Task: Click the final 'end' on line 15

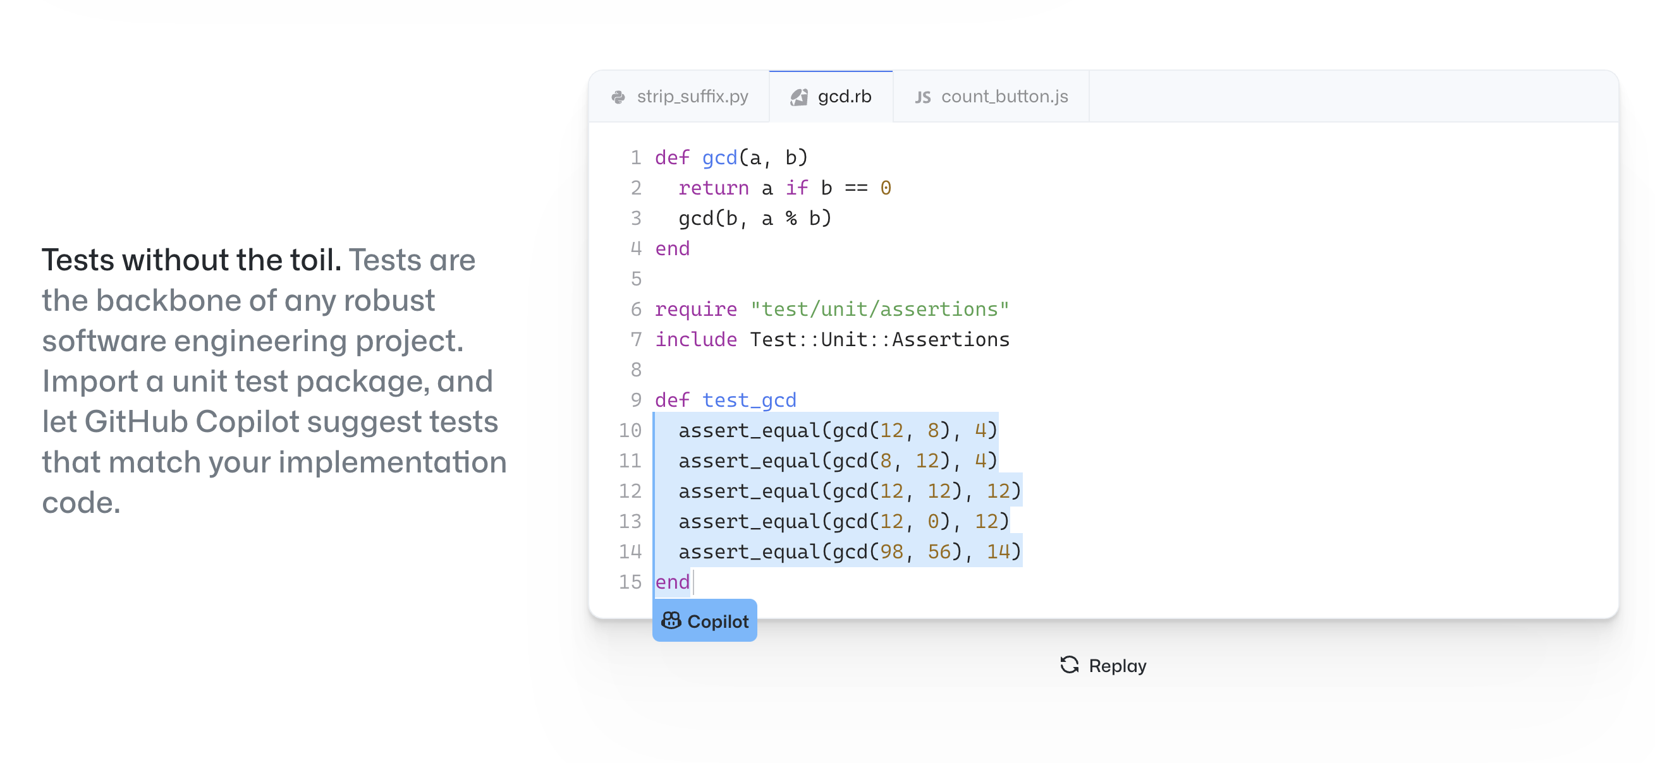Action: [x=672, y=582]
